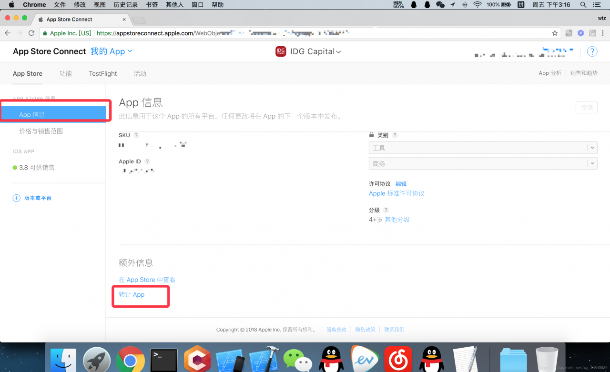Screen dimensions: 610x372
Task: Go back to the previous page
Action: click(8, 33)
